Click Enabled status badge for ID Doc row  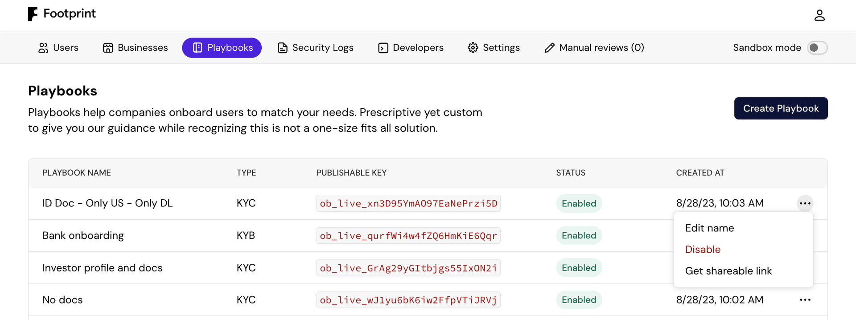579,203
